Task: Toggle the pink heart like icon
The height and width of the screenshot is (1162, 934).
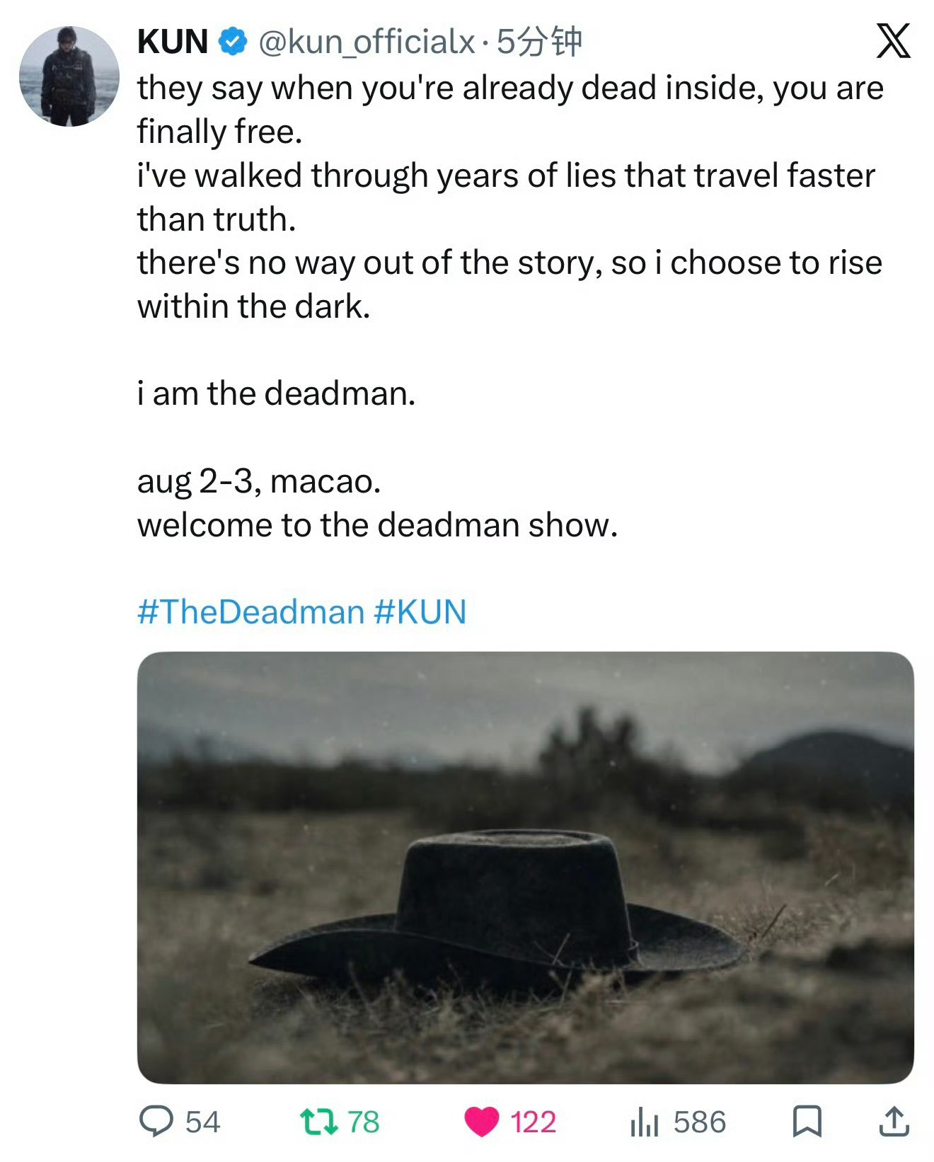Action: tap(482, 1122)
